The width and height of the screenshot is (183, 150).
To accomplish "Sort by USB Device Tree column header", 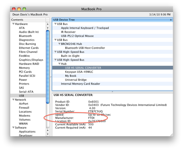I will tap(112, 20).
